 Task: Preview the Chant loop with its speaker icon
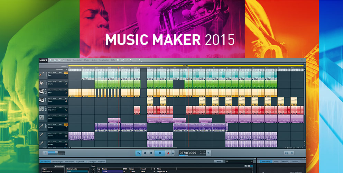(x=99, y=172)
